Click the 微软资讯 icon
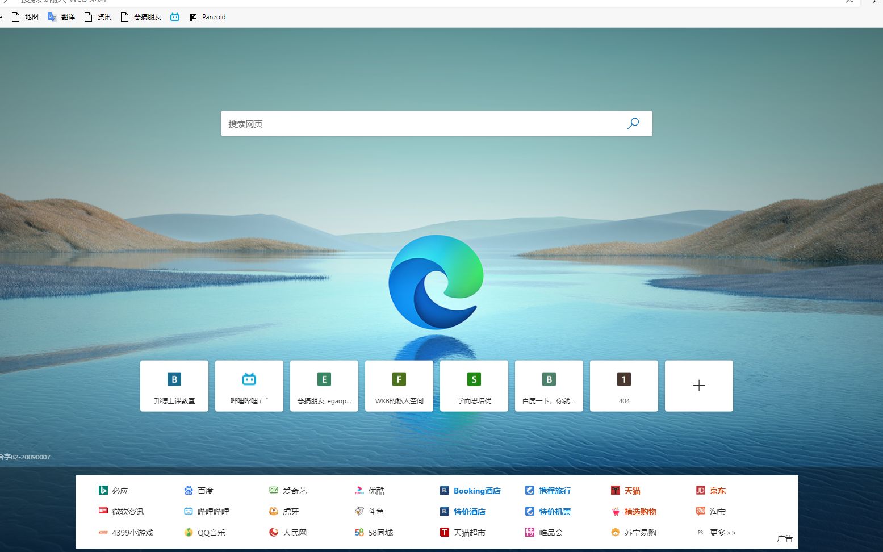Viewport: 883px width, 552px height. tap(103, 511)
